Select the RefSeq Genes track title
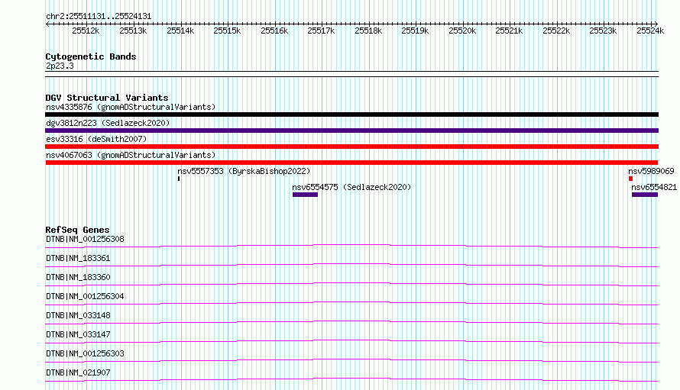680x390 pixels. coord(78,230)
